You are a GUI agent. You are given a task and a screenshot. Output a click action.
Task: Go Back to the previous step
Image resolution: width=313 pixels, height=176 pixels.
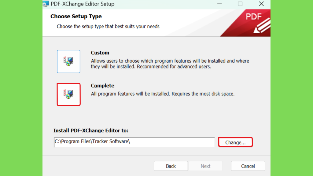pos(171,166)
